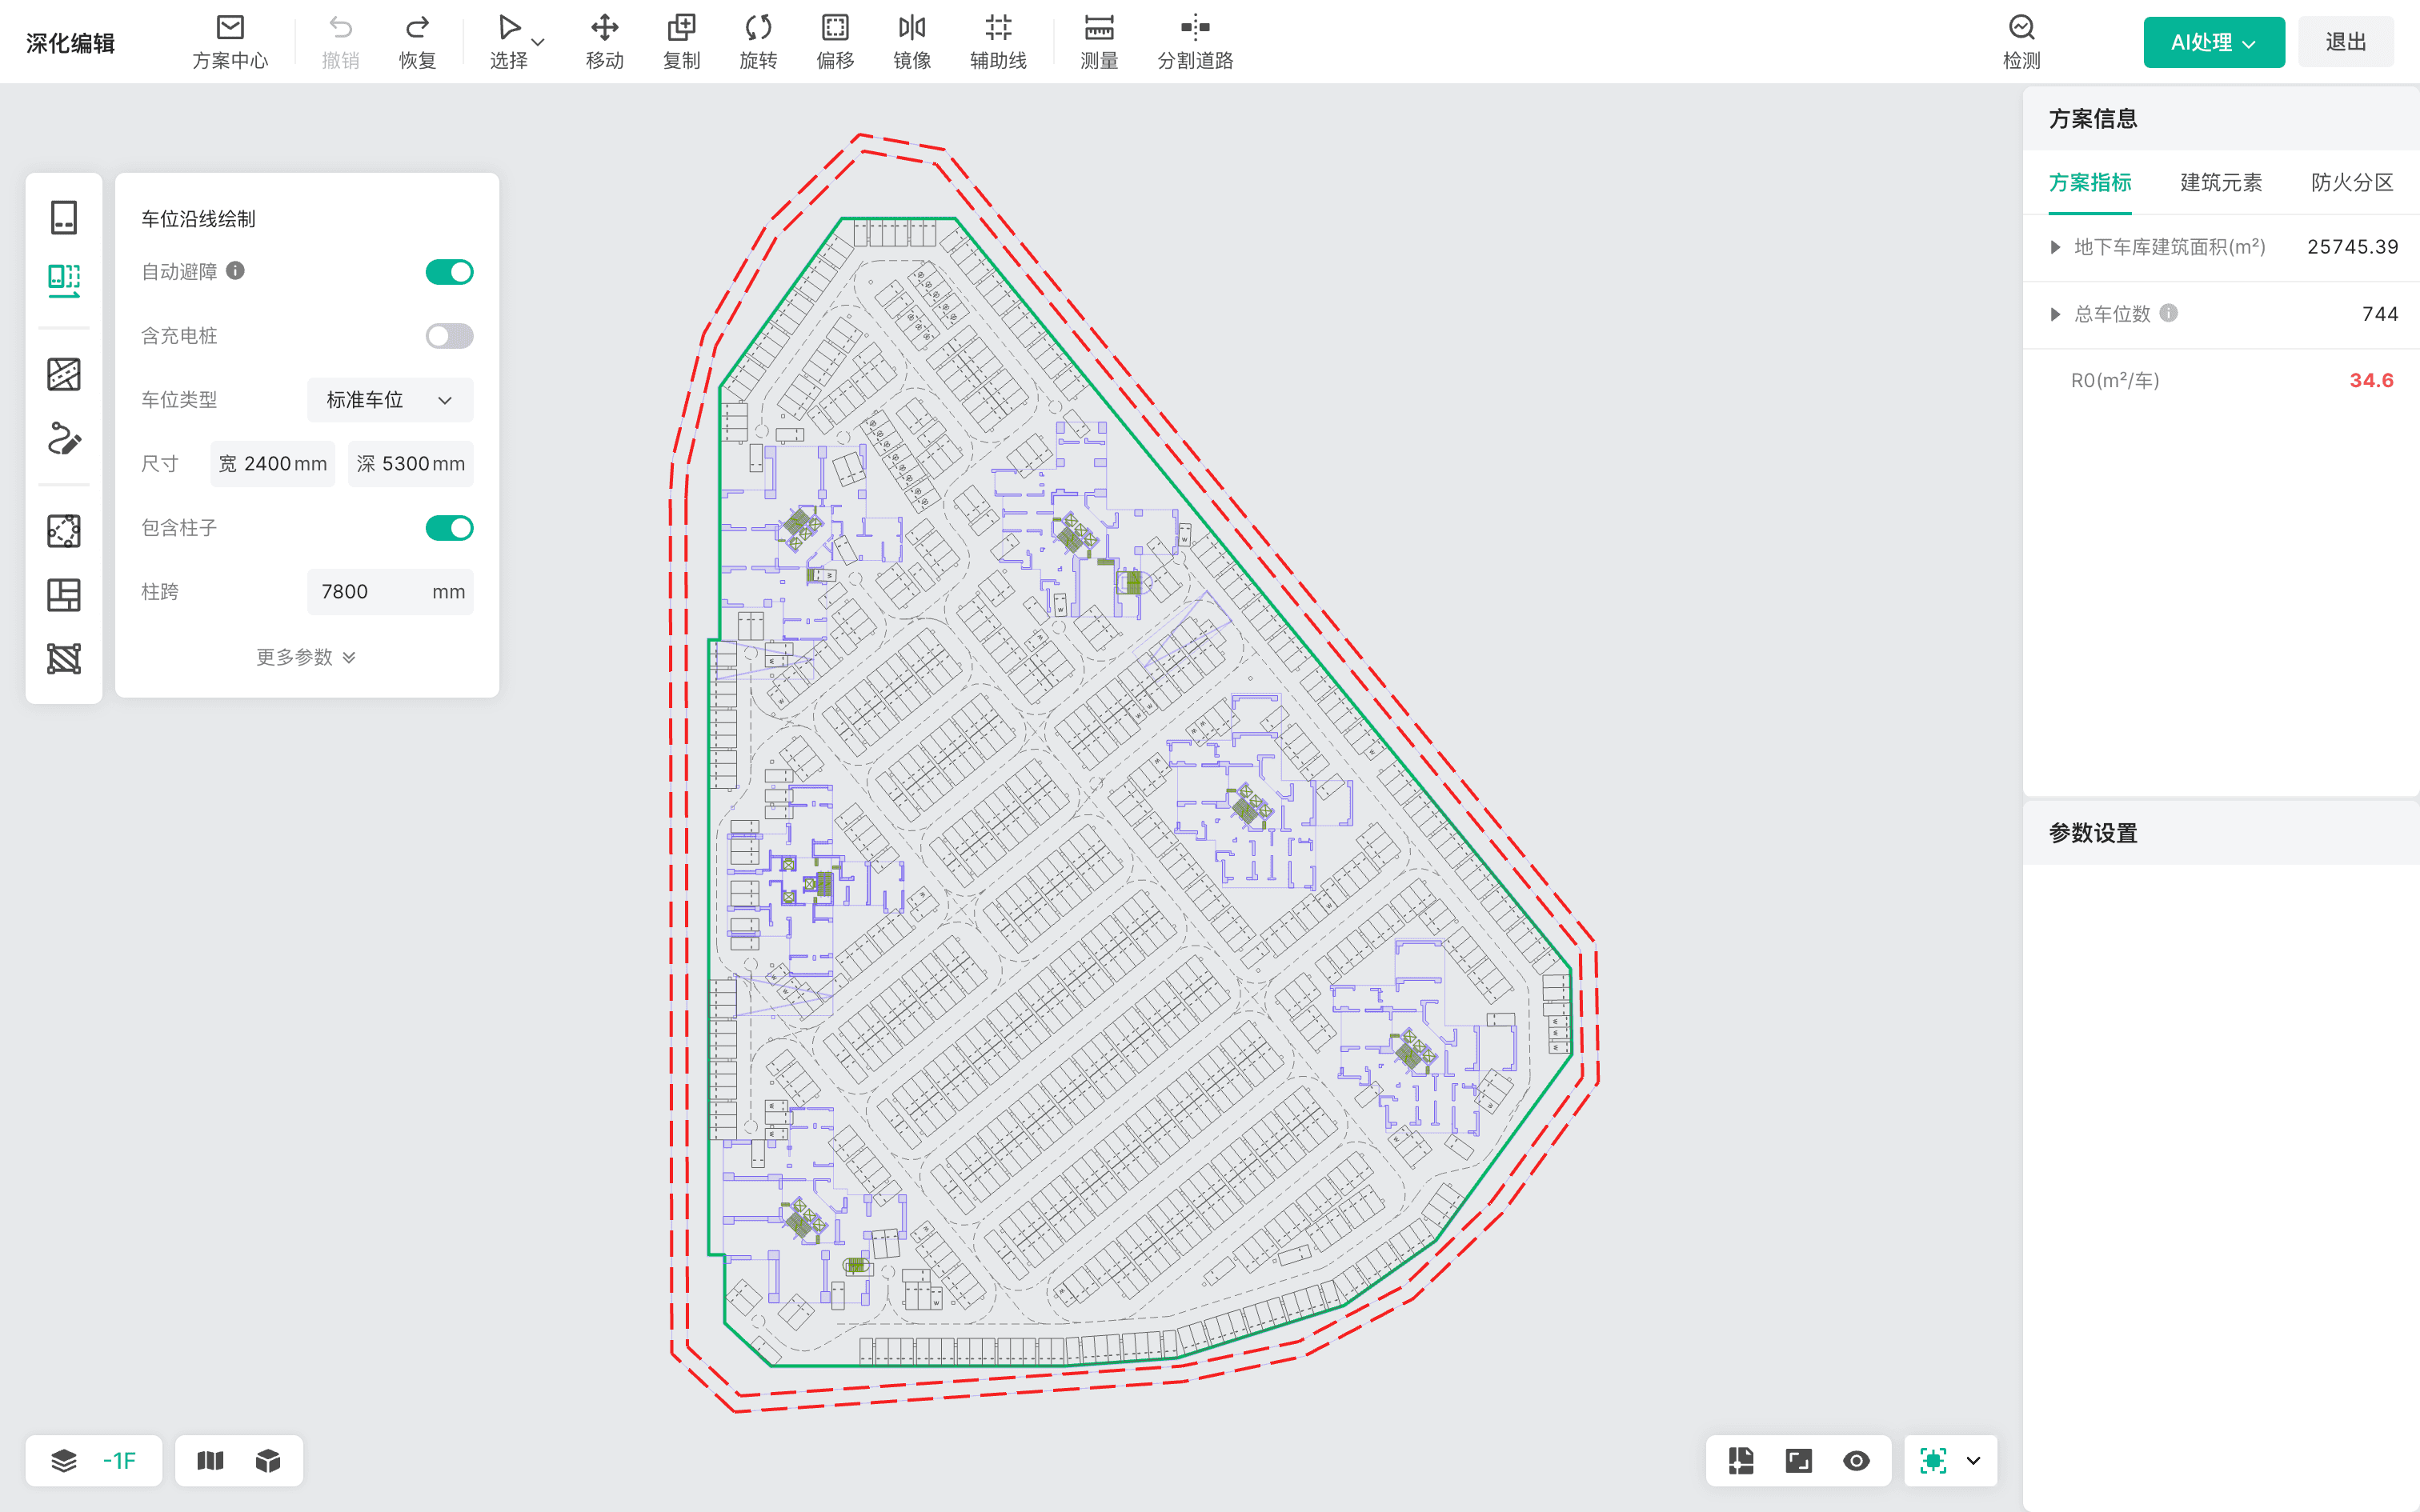Switch to 3D cube view icon
Image resolution: width=2420 pixels, height=1512 pixels.
click(268, 1460)
